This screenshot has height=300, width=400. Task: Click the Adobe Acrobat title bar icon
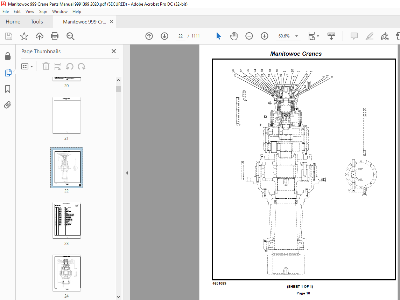pos(3,4)
